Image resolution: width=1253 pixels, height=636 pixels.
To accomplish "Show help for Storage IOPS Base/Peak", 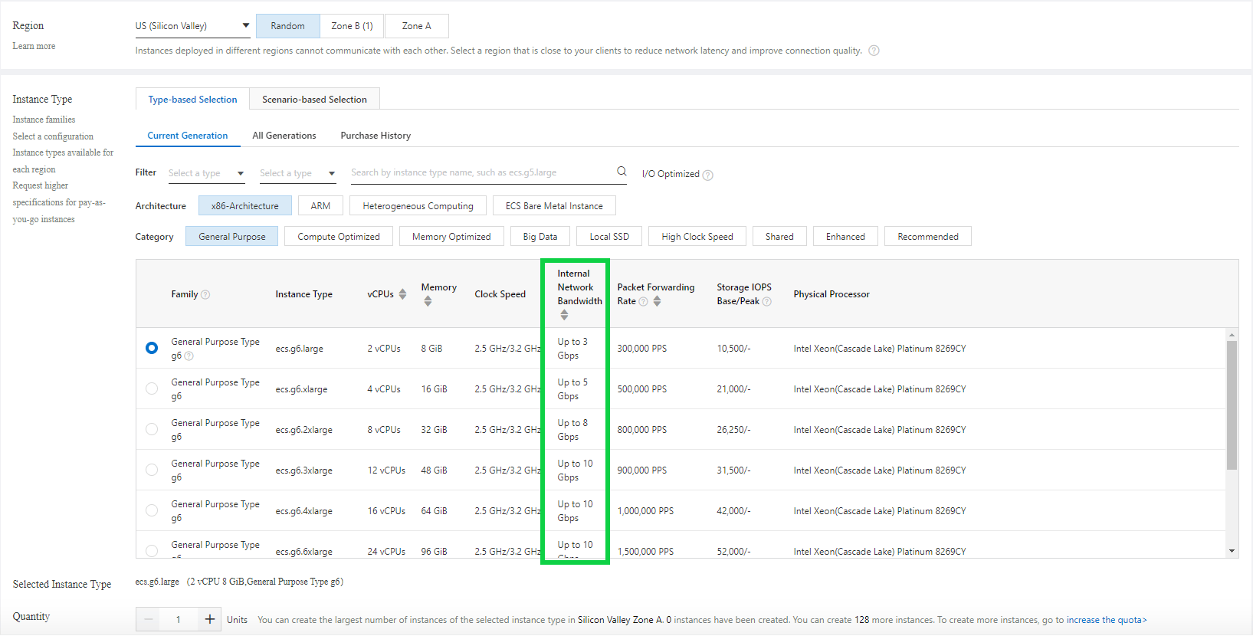I will click(766, 301).
